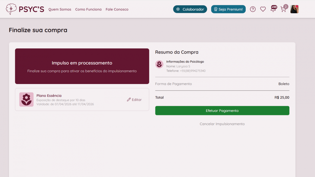The height and width of the screenshot is (177, 315).
Task: Click the Colaborador button
Action: click(190, 9)
